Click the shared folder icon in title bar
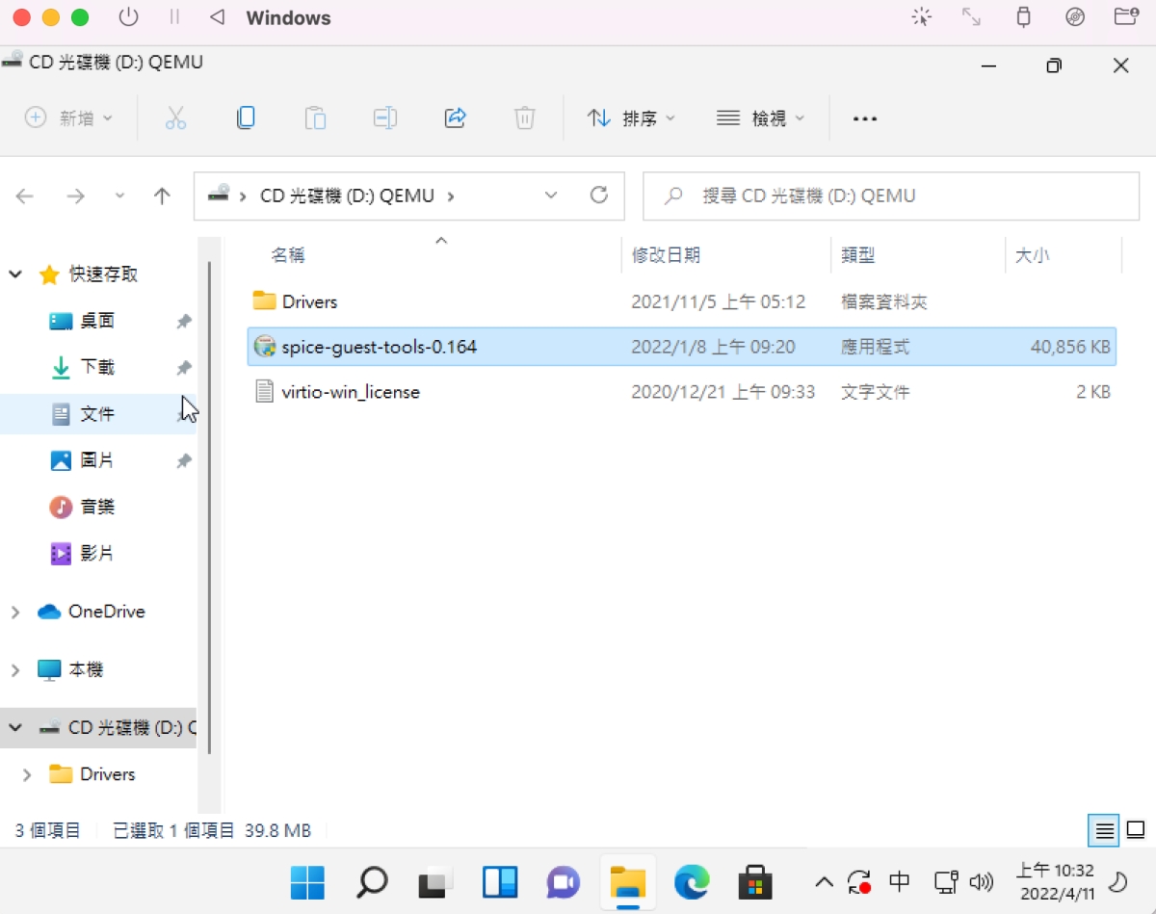 [1125, 17]
